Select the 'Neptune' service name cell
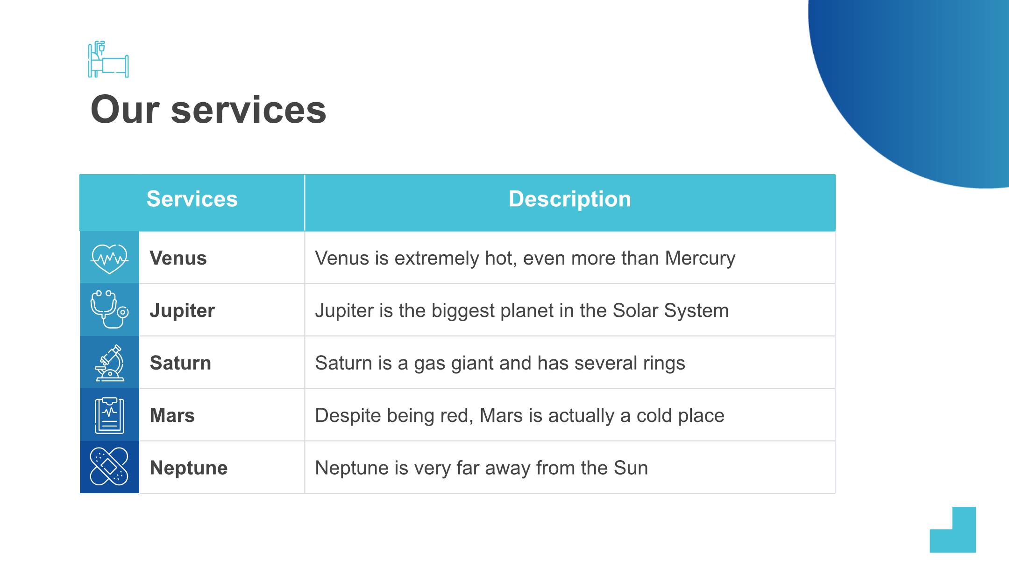The height and width of the screenshot is (567, 1009). coord(222,467)
